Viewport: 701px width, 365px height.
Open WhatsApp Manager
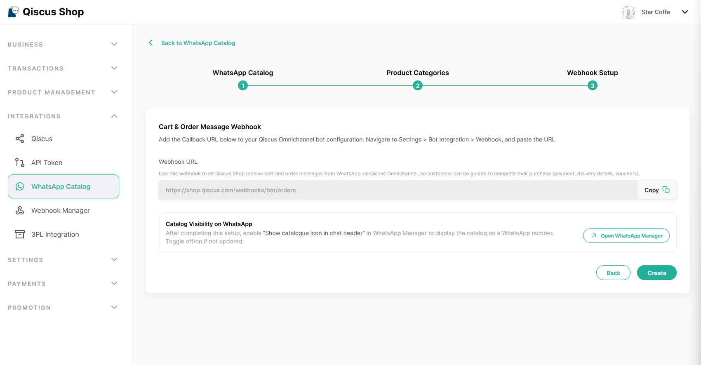(626, 235)
